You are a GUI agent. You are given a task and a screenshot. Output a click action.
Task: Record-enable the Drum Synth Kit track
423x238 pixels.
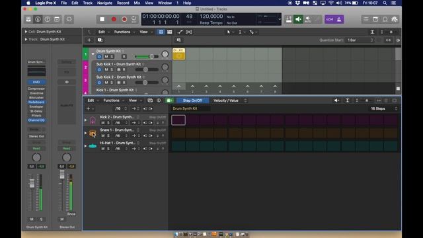tap(124, 57)
